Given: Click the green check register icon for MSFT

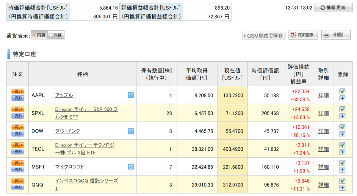Looking at the screenshot, I should click(342, 163).
